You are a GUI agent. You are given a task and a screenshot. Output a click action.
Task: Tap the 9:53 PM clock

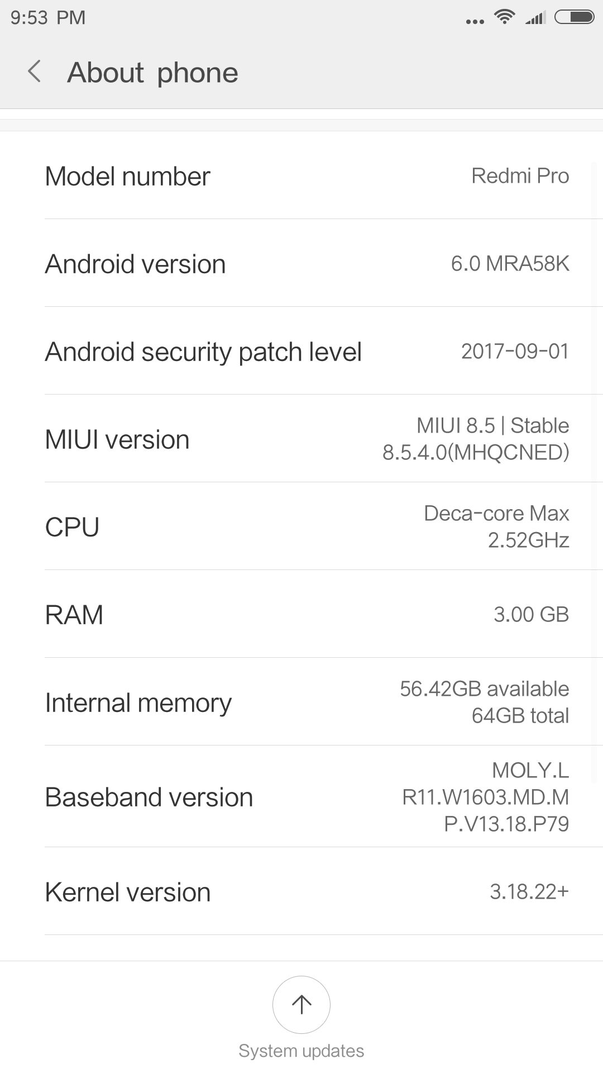point(48,18)
